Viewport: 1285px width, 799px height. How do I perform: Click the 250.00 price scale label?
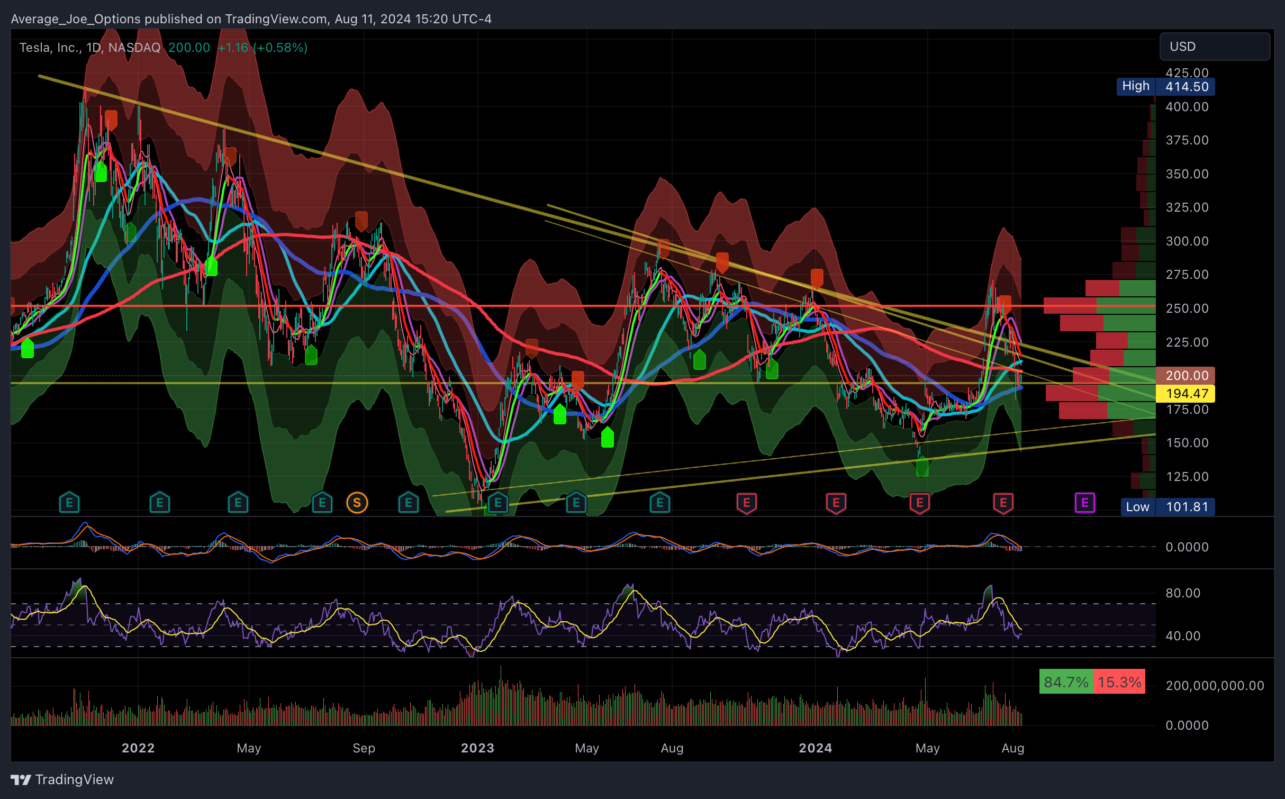coord(1187,308)
